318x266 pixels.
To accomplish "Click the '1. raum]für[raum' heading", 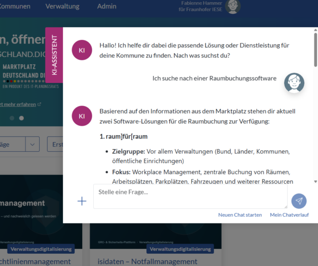I will [x=123, y=136].
